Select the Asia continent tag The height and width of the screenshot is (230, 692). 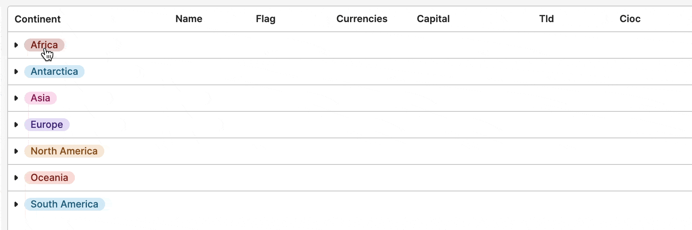point(40,98)
